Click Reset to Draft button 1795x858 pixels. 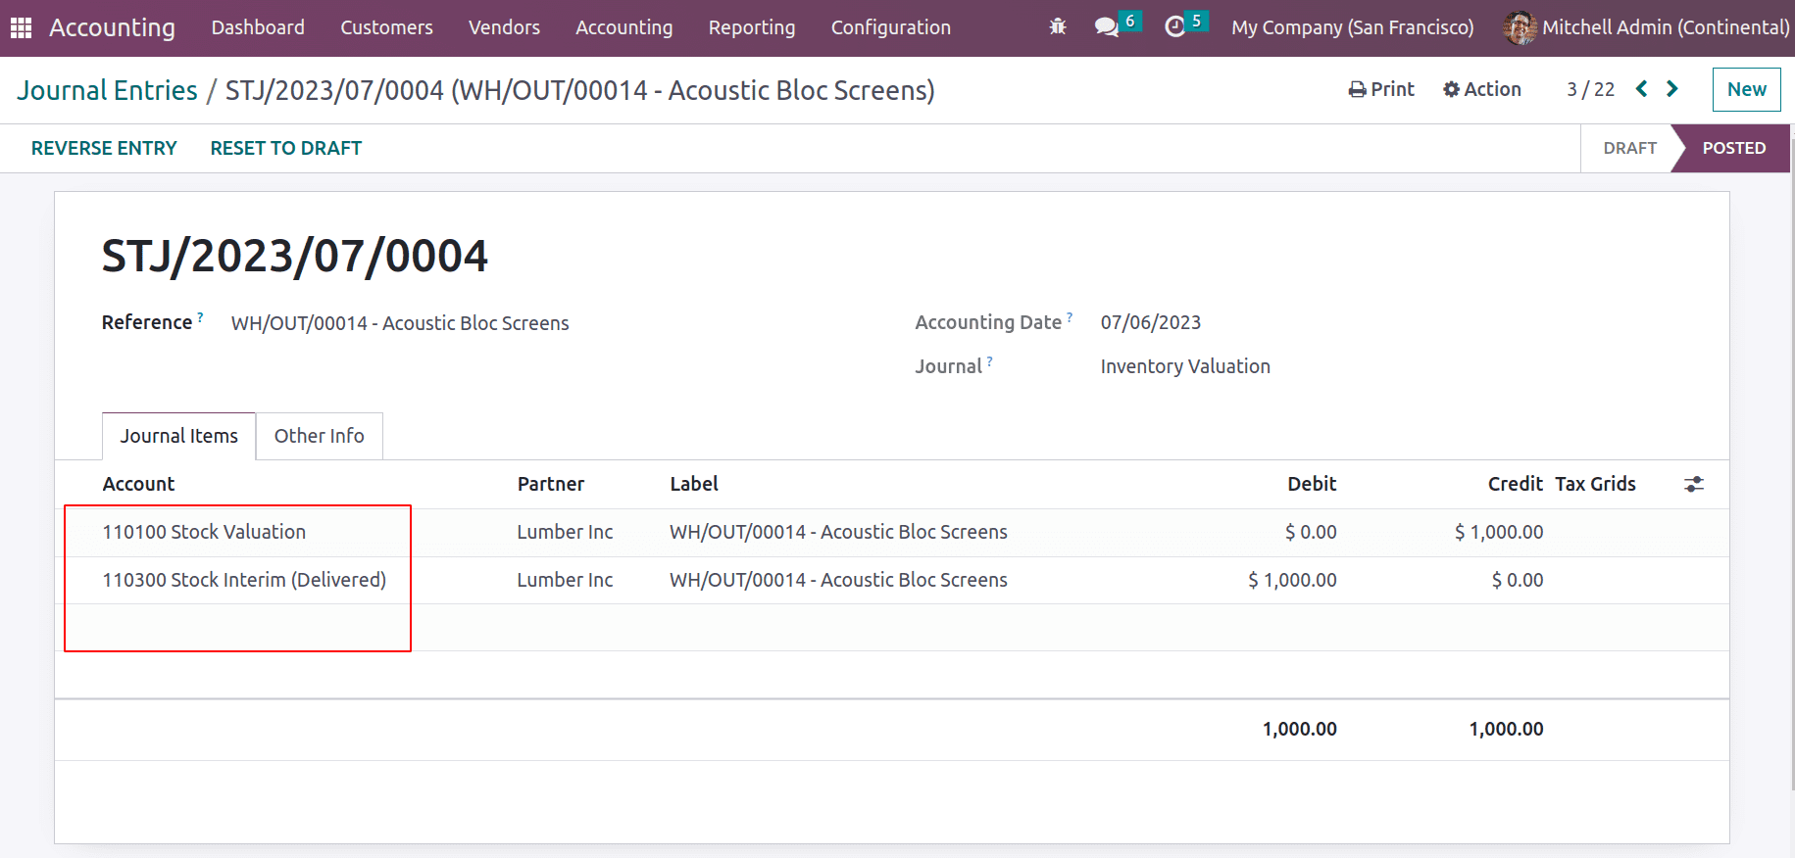[x=285, y=148]
